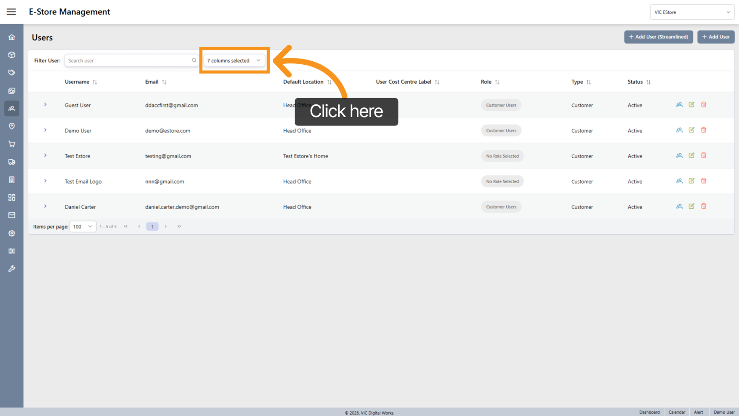Open the VIC EStore selector dropdown
Image resolution: width=739 pixels, height=416 pixels.
(x=692, y=12)
